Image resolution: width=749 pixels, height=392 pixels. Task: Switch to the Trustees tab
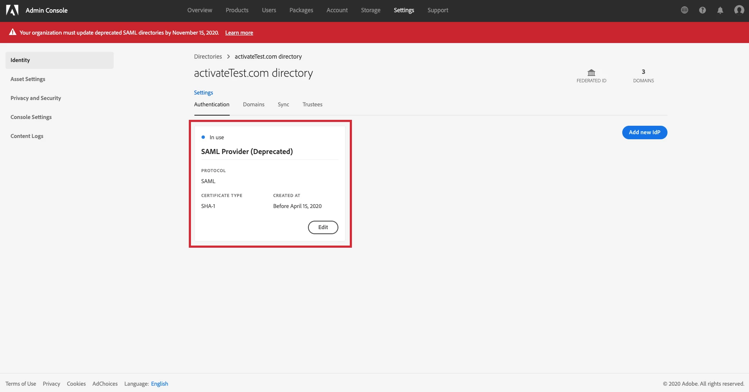(313, 105)
